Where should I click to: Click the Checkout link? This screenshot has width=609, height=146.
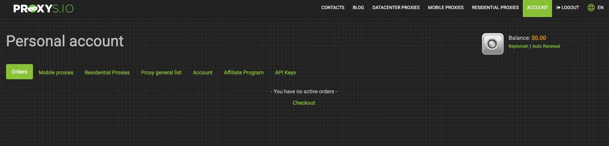[x=304, y=103]
